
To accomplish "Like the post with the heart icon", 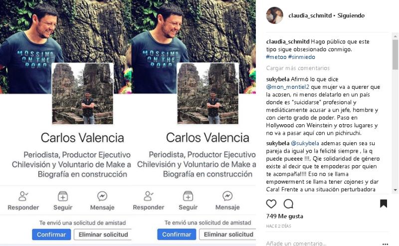I will (x=271, y=204).
